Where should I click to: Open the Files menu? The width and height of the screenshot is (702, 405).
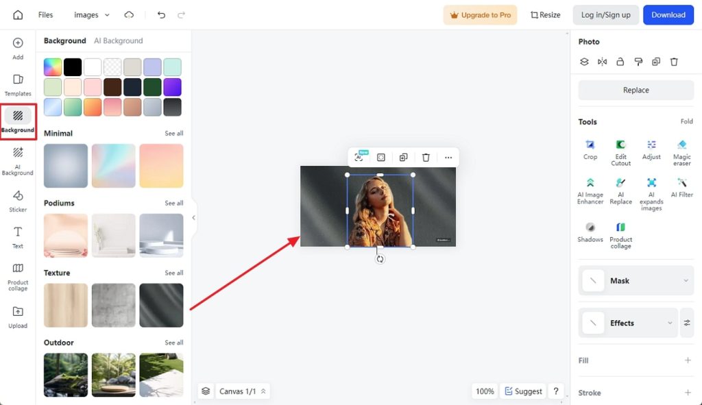(x=46, y=15)
